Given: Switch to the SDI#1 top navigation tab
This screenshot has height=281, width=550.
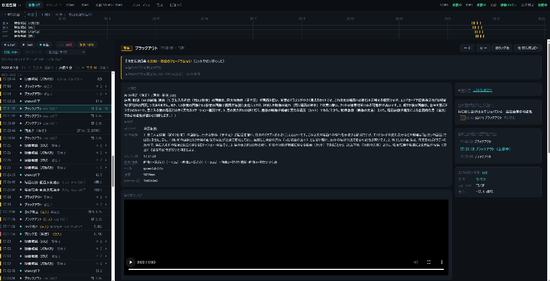Looking at the screenshot, I should pyautogui.click(x=70, y=5).
